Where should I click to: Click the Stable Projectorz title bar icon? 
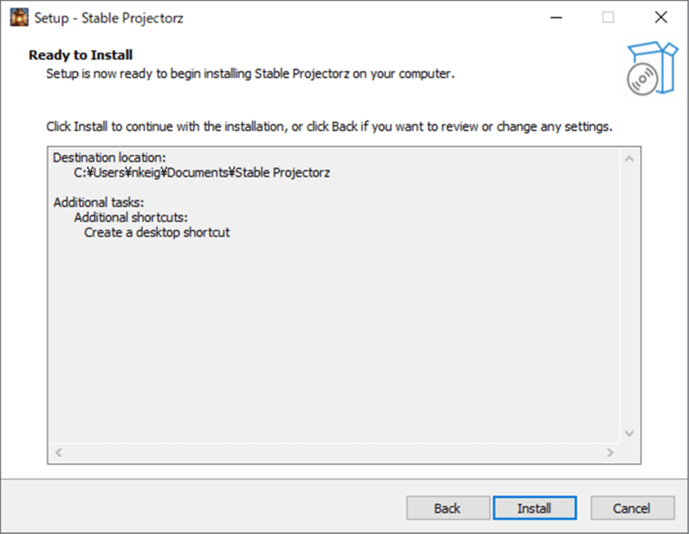click(18, 17)
